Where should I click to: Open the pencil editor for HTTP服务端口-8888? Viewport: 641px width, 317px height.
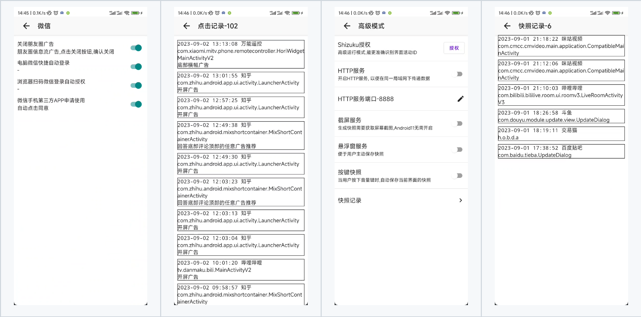(x=460, y=99)
